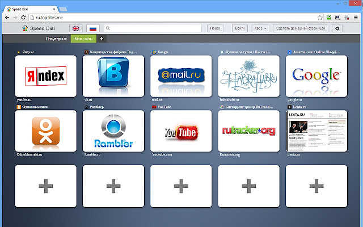Follow the Rambler.ru link
The image size is (363, 227).
92,154
